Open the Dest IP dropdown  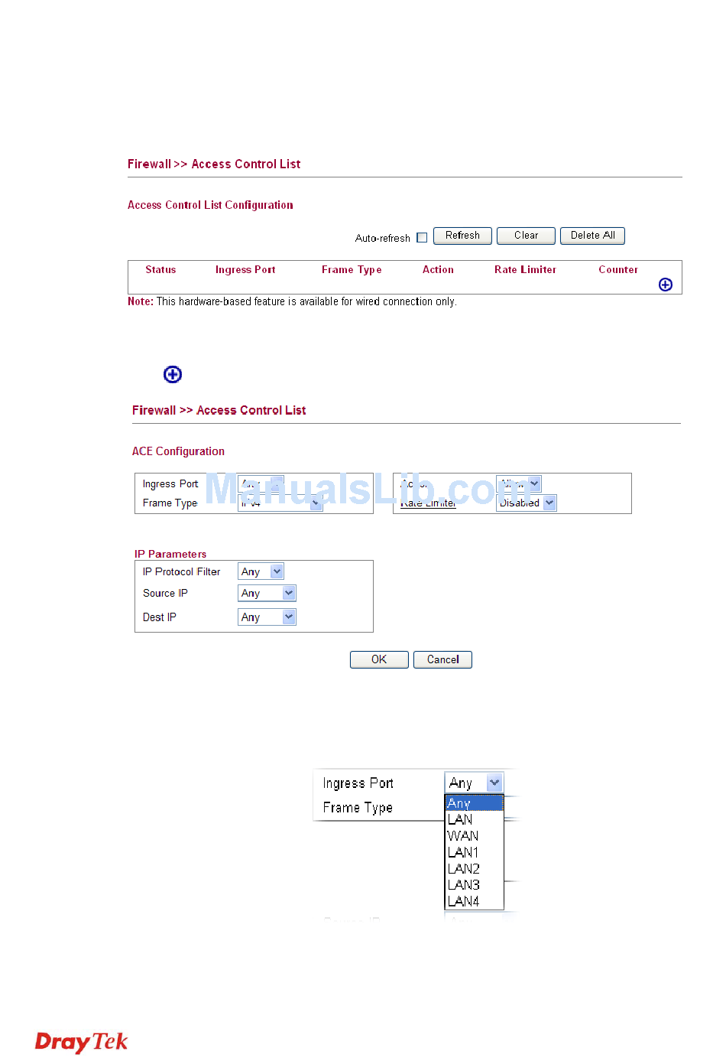tap(267, 617)
